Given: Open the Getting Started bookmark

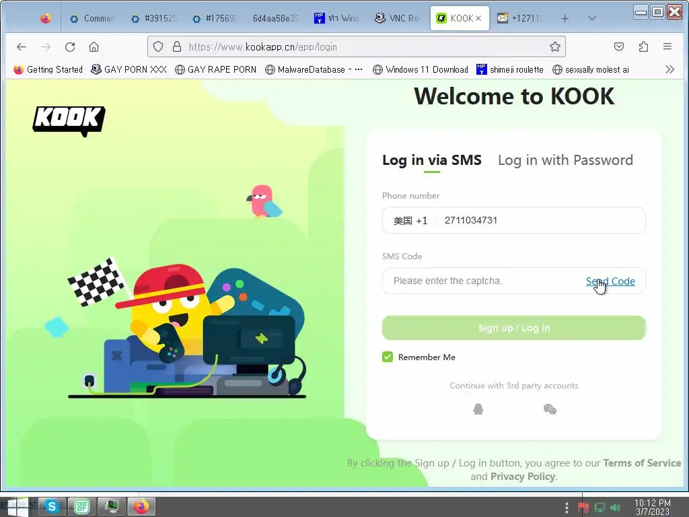Looking at the screenshot, I should pos(48,69).
